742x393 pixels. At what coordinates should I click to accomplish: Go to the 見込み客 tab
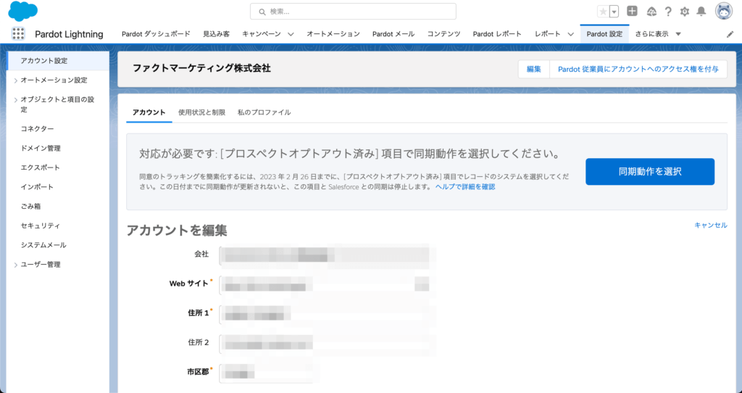coord(216,34)
